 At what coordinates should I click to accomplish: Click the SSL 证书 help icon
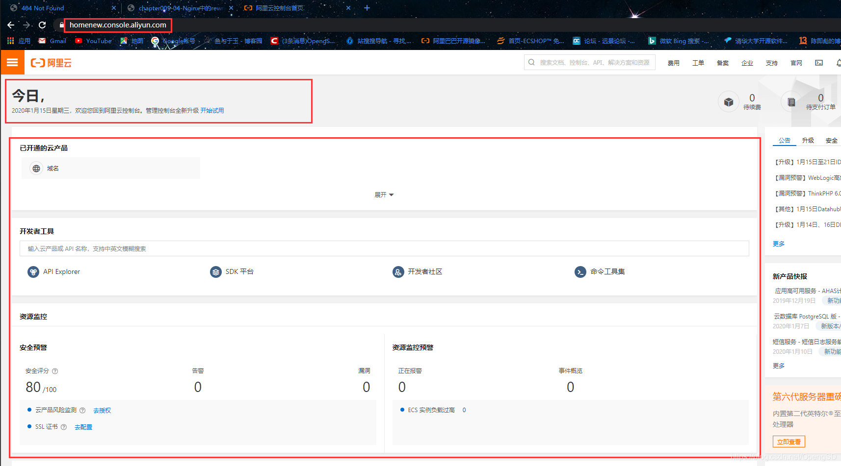(64, 427)
